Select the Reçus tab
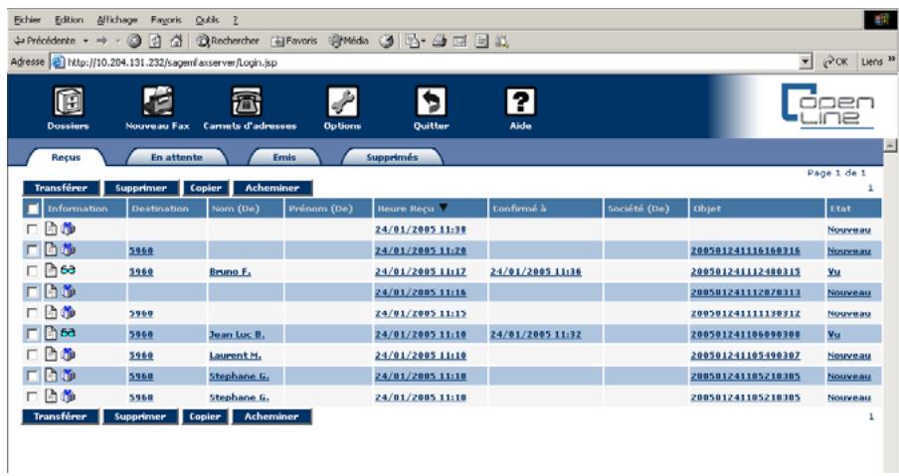Screen dimensions: 899x476 click(x=66, y=157)
